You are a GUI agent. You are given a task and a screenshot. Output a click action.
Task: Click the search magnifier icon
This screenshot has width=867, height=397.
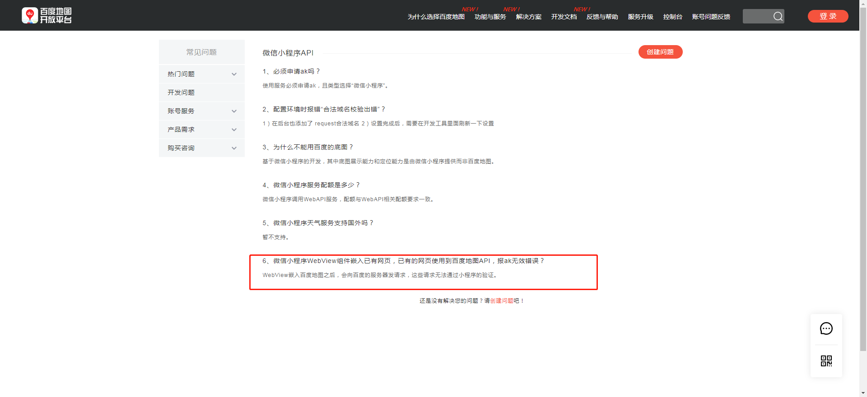tap(778, 16)
